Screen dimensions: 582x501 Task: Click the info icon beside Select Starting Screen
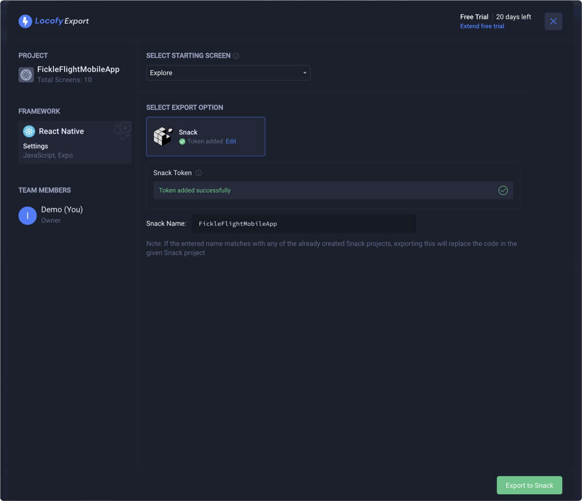pos(236,55)
